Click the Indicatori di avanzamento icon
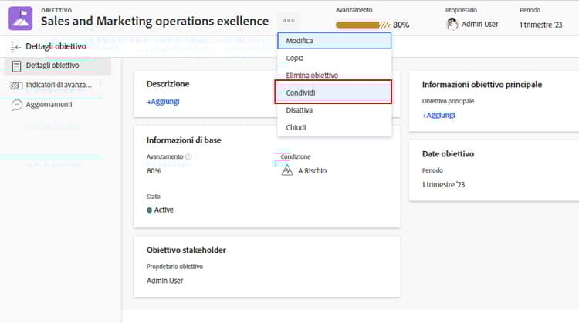Viewport: 579px width, 323px height. (x=17, y=85)
